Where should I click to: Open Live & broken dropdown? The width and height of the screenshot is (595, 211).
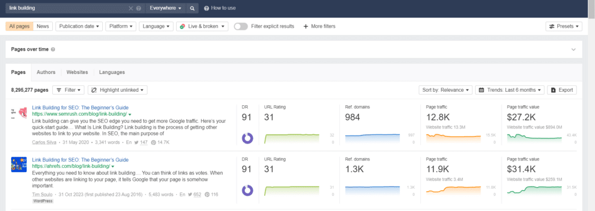(x=202, y=26)
